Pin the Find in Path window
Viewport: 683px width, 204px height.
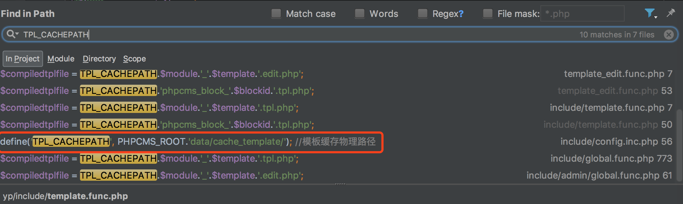point(671,13)
